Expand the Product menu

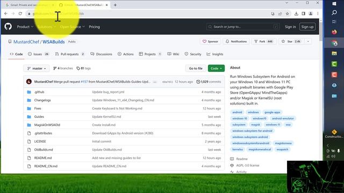pyautogui.click(x=25, y=27)
